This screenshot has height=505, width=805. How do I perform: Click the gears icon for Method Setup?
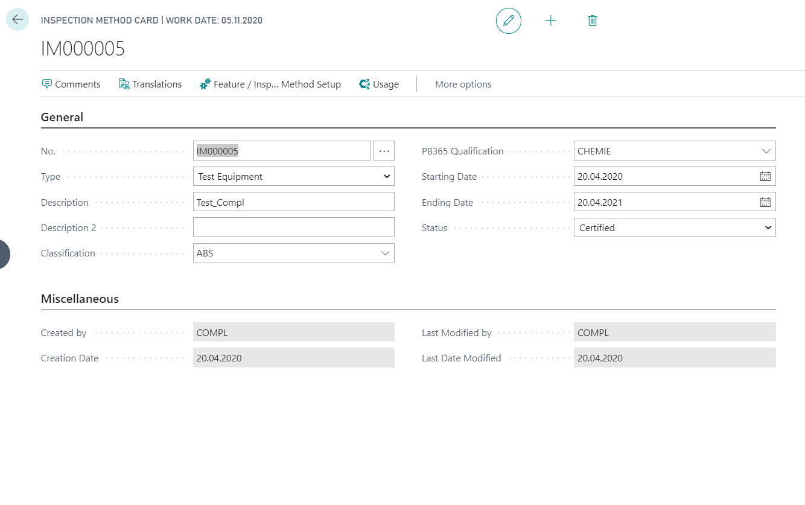[205, 84]
